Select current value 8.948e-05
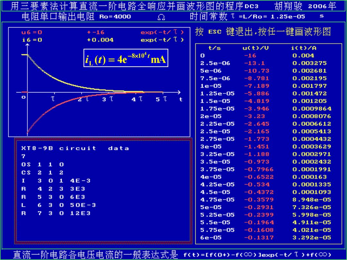Image resolution: width=347 pixels, height=260 pixels. point(312,200)
